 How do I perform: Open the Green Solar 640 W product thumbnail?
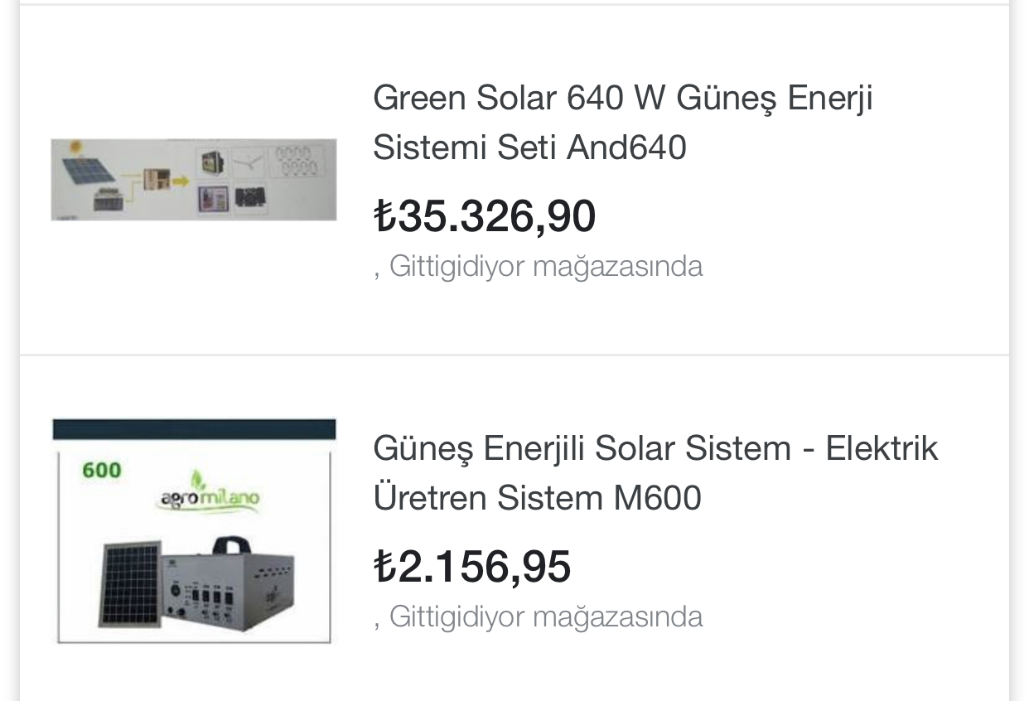194,180
